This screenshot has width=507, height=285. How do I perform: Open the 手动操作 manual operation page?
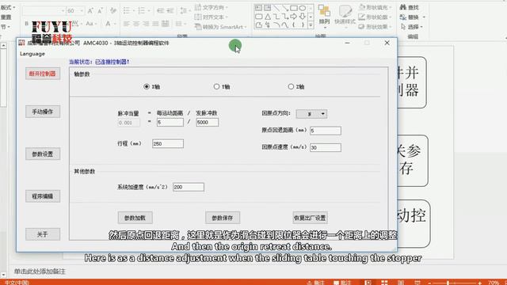43,112
